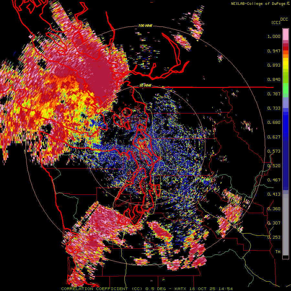Screen dimensions: 291x291
Task: Click the bright green segment of color bar
Action: 286,88
